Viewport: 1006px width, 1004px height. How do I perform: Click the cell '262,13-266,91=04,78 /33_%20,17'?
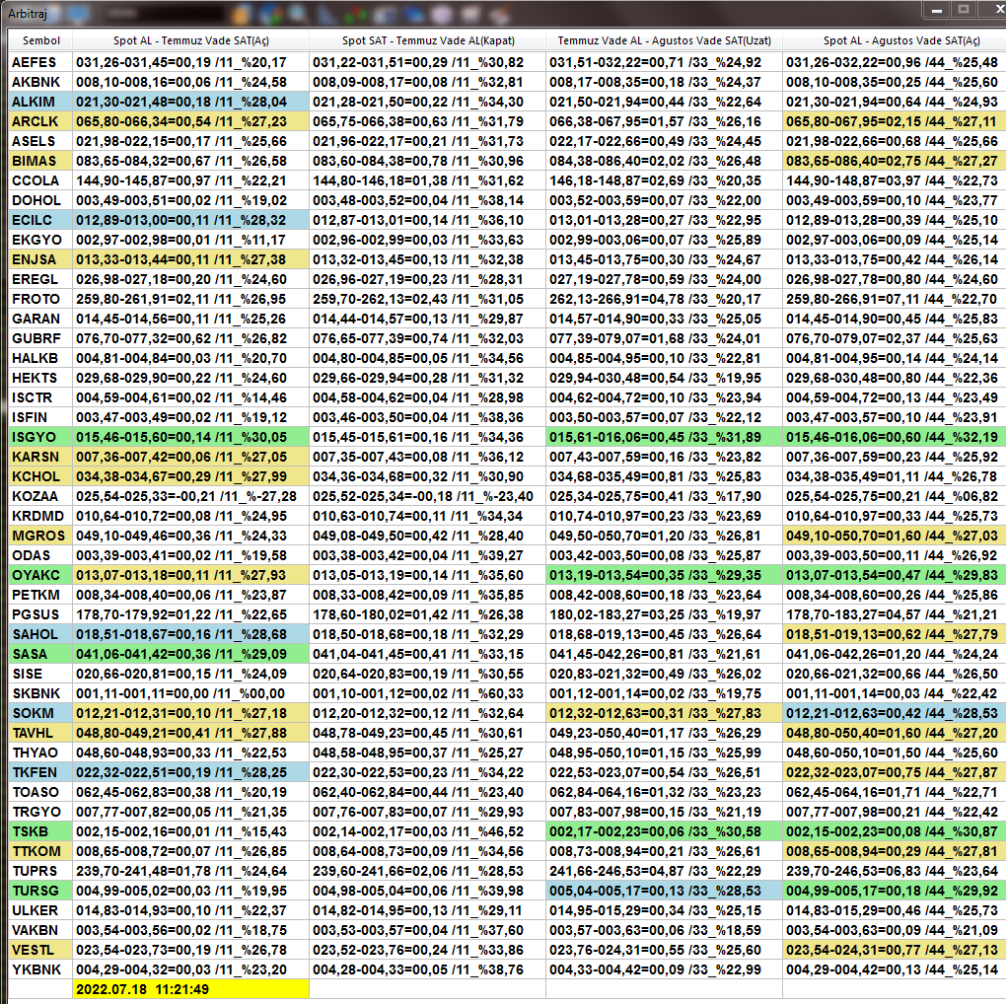click(664, 299)
